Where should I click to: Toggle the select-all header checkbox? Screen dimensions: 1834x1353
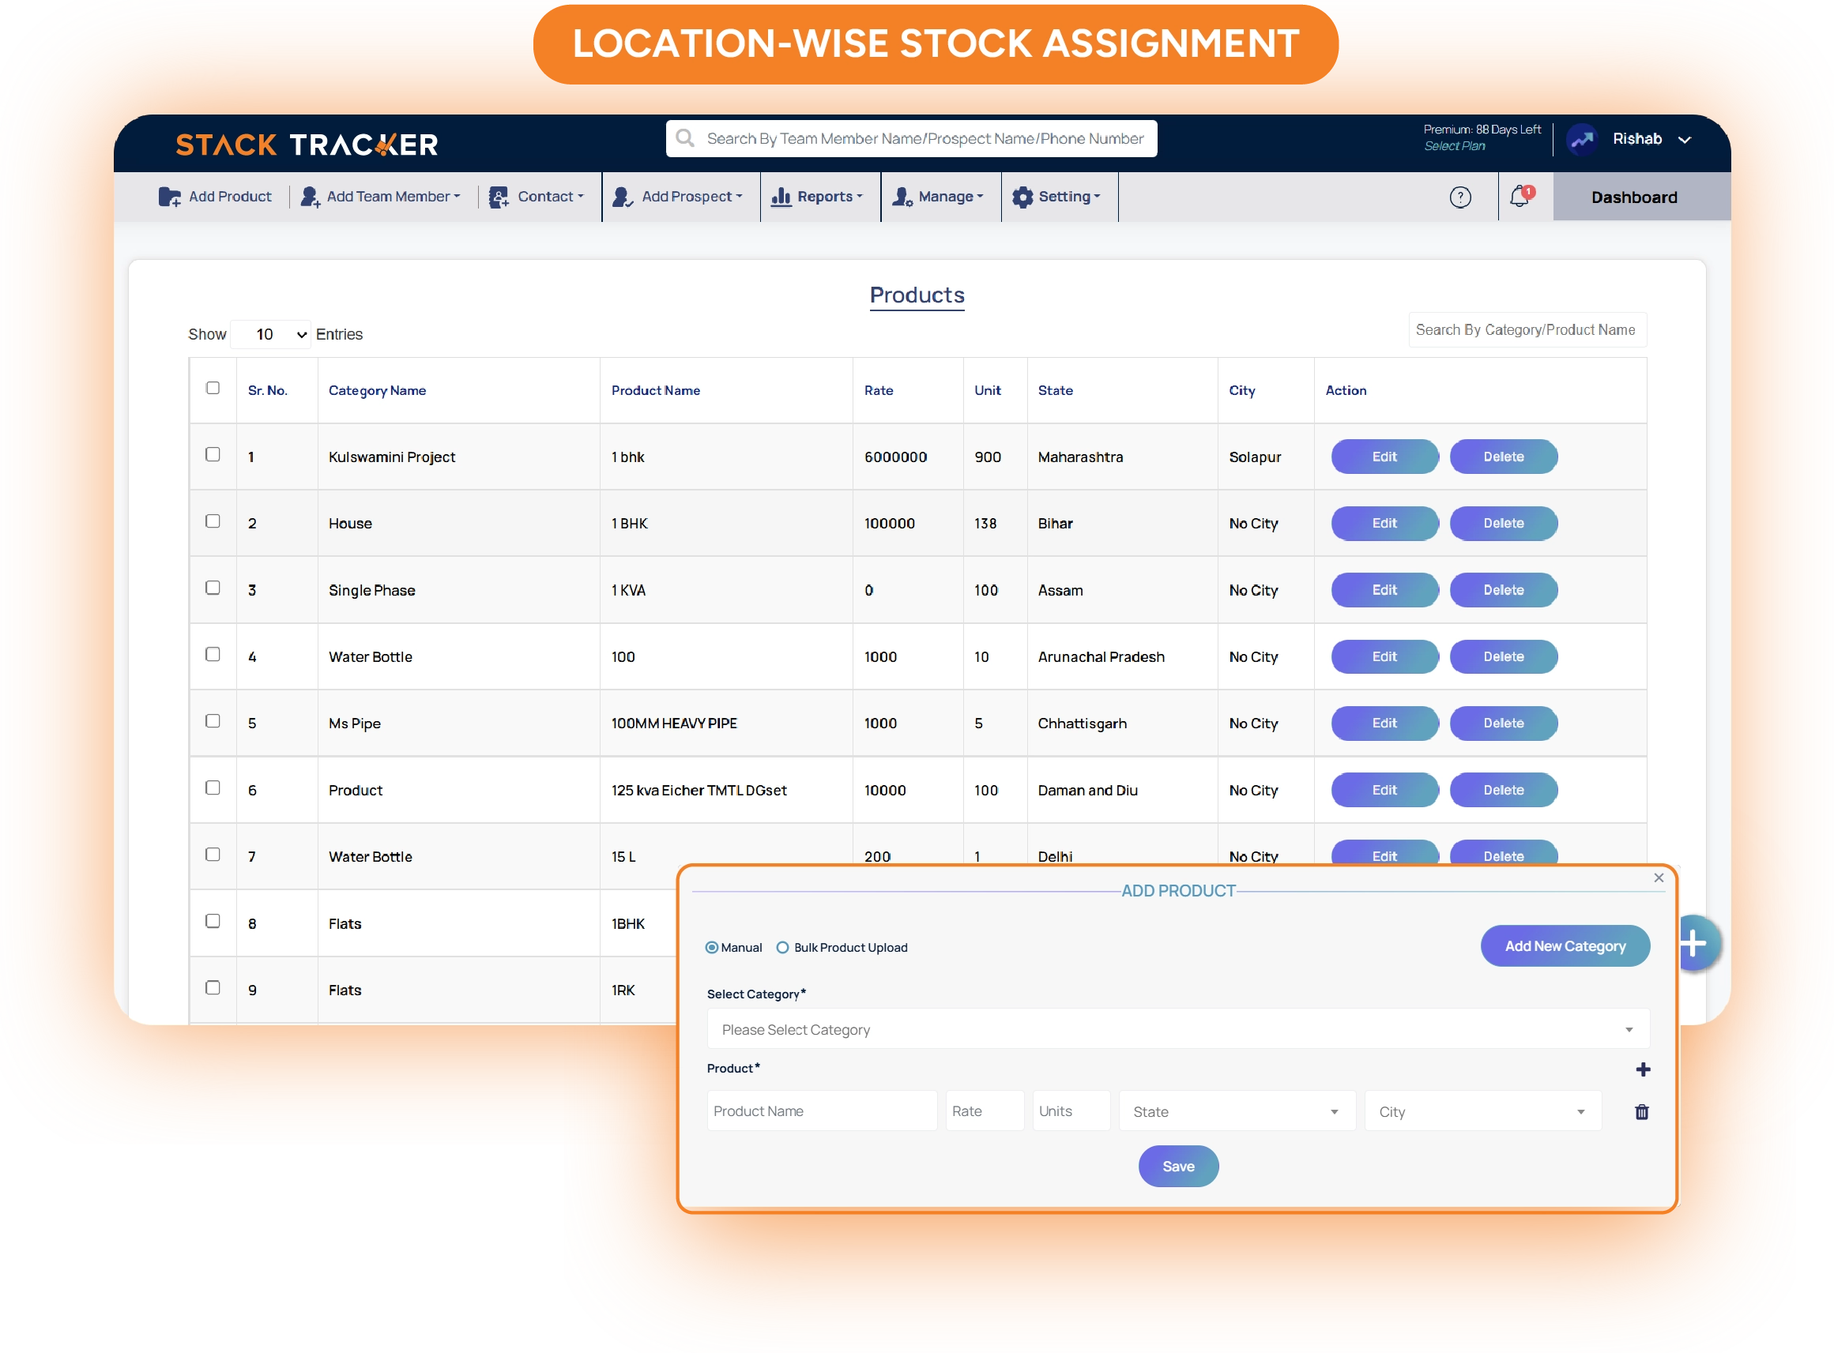pyautogui.click(x=213, y=389)
